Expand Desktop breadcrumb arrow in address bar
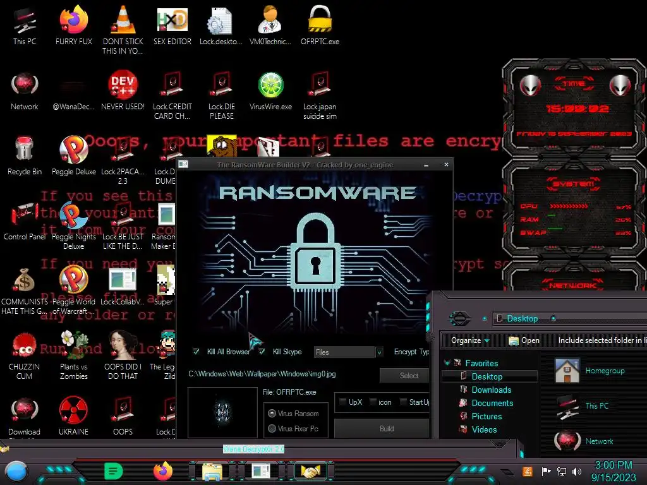Screen dimensions: 647x485 (553, 318)
